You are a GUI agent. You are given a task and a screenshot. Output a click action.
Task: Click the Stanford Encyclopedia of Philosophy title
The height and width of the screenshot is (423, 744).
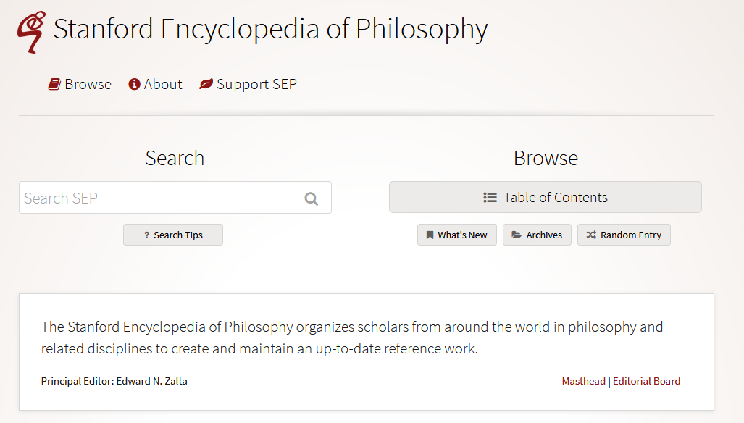click(270, 30)
